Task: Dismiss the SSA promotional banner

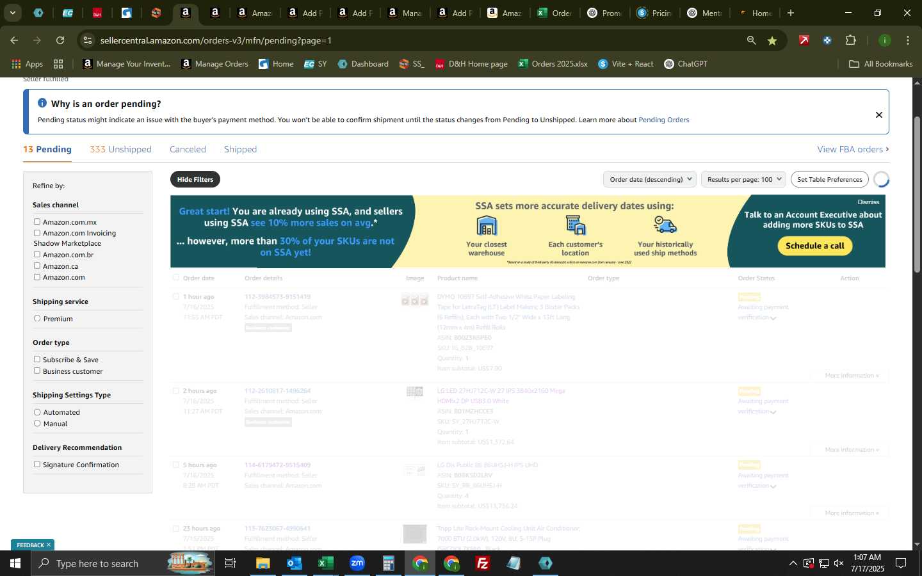Action: point(868,202)
